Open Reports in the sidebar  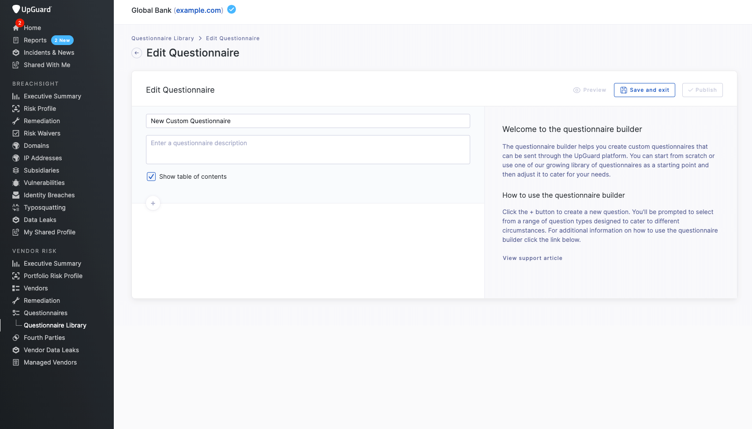tap(35, 40)
